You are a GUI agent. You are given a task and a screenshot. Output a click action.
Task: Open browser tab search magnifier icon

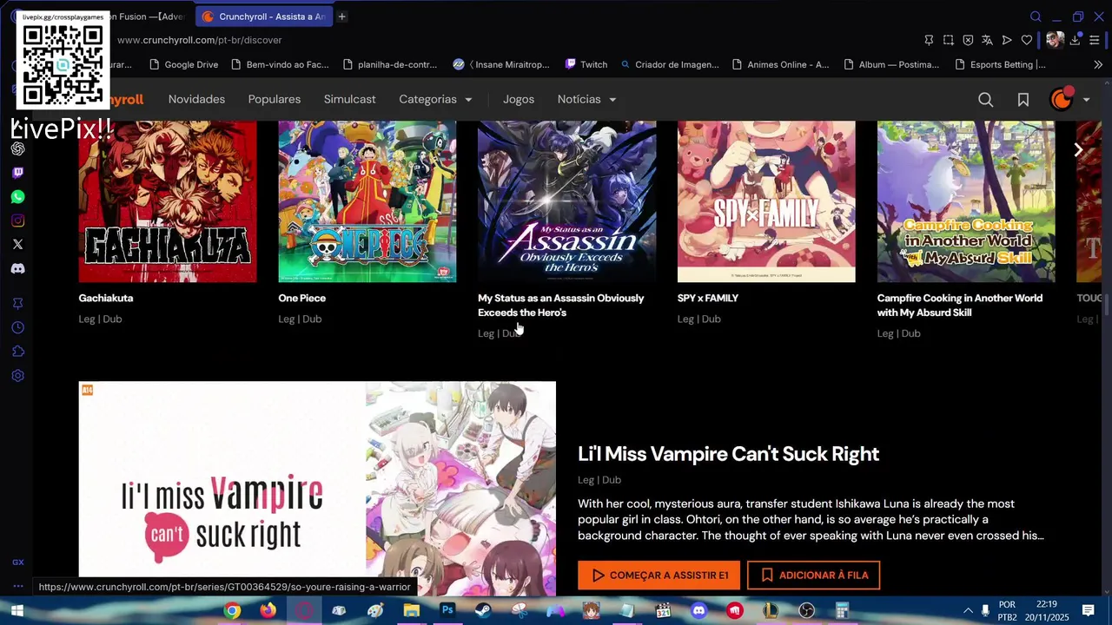point(1036,16)
